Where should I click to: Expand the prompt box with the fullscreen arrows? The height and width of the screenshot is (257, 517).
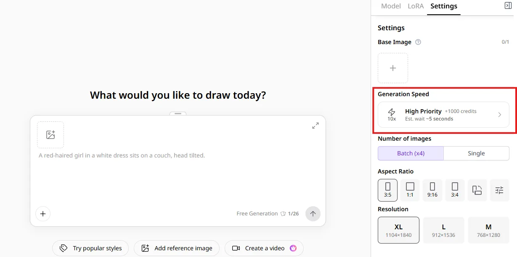(315, 126)
